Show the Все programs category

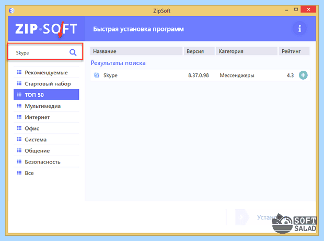click(x=47, y=173)
